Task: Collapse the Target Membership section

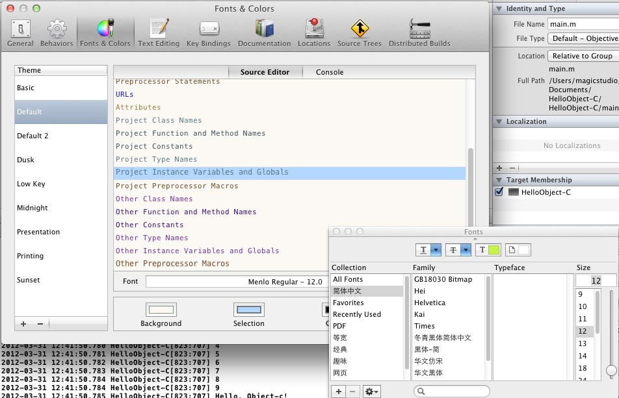Action: [x=499, y=180]
